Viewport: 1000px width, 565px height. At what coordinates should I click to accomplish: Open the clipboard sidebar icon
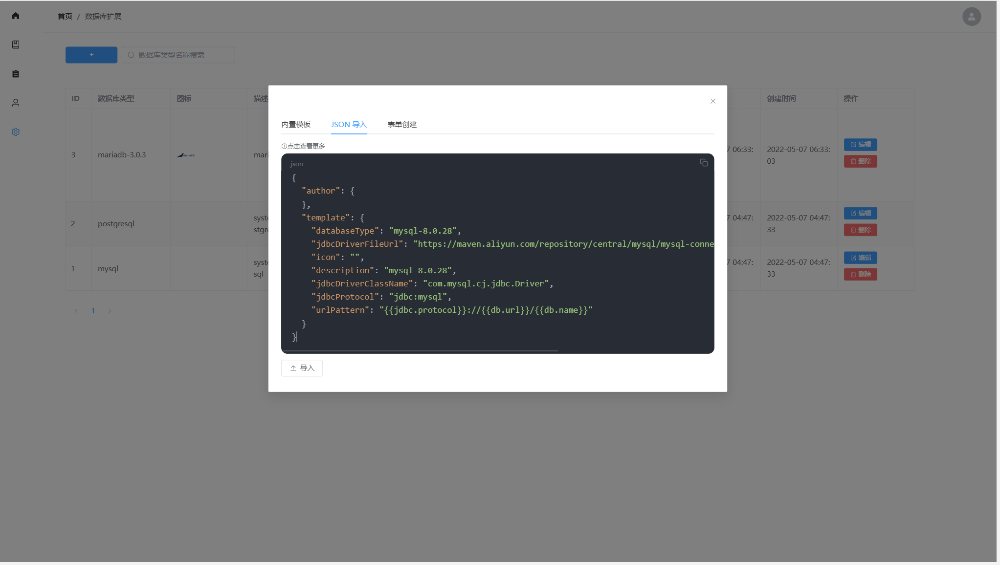(16, 74)
